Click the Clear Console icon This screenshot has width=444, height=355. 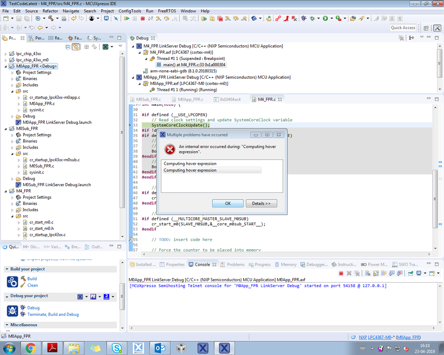click(x=368, y=273)
